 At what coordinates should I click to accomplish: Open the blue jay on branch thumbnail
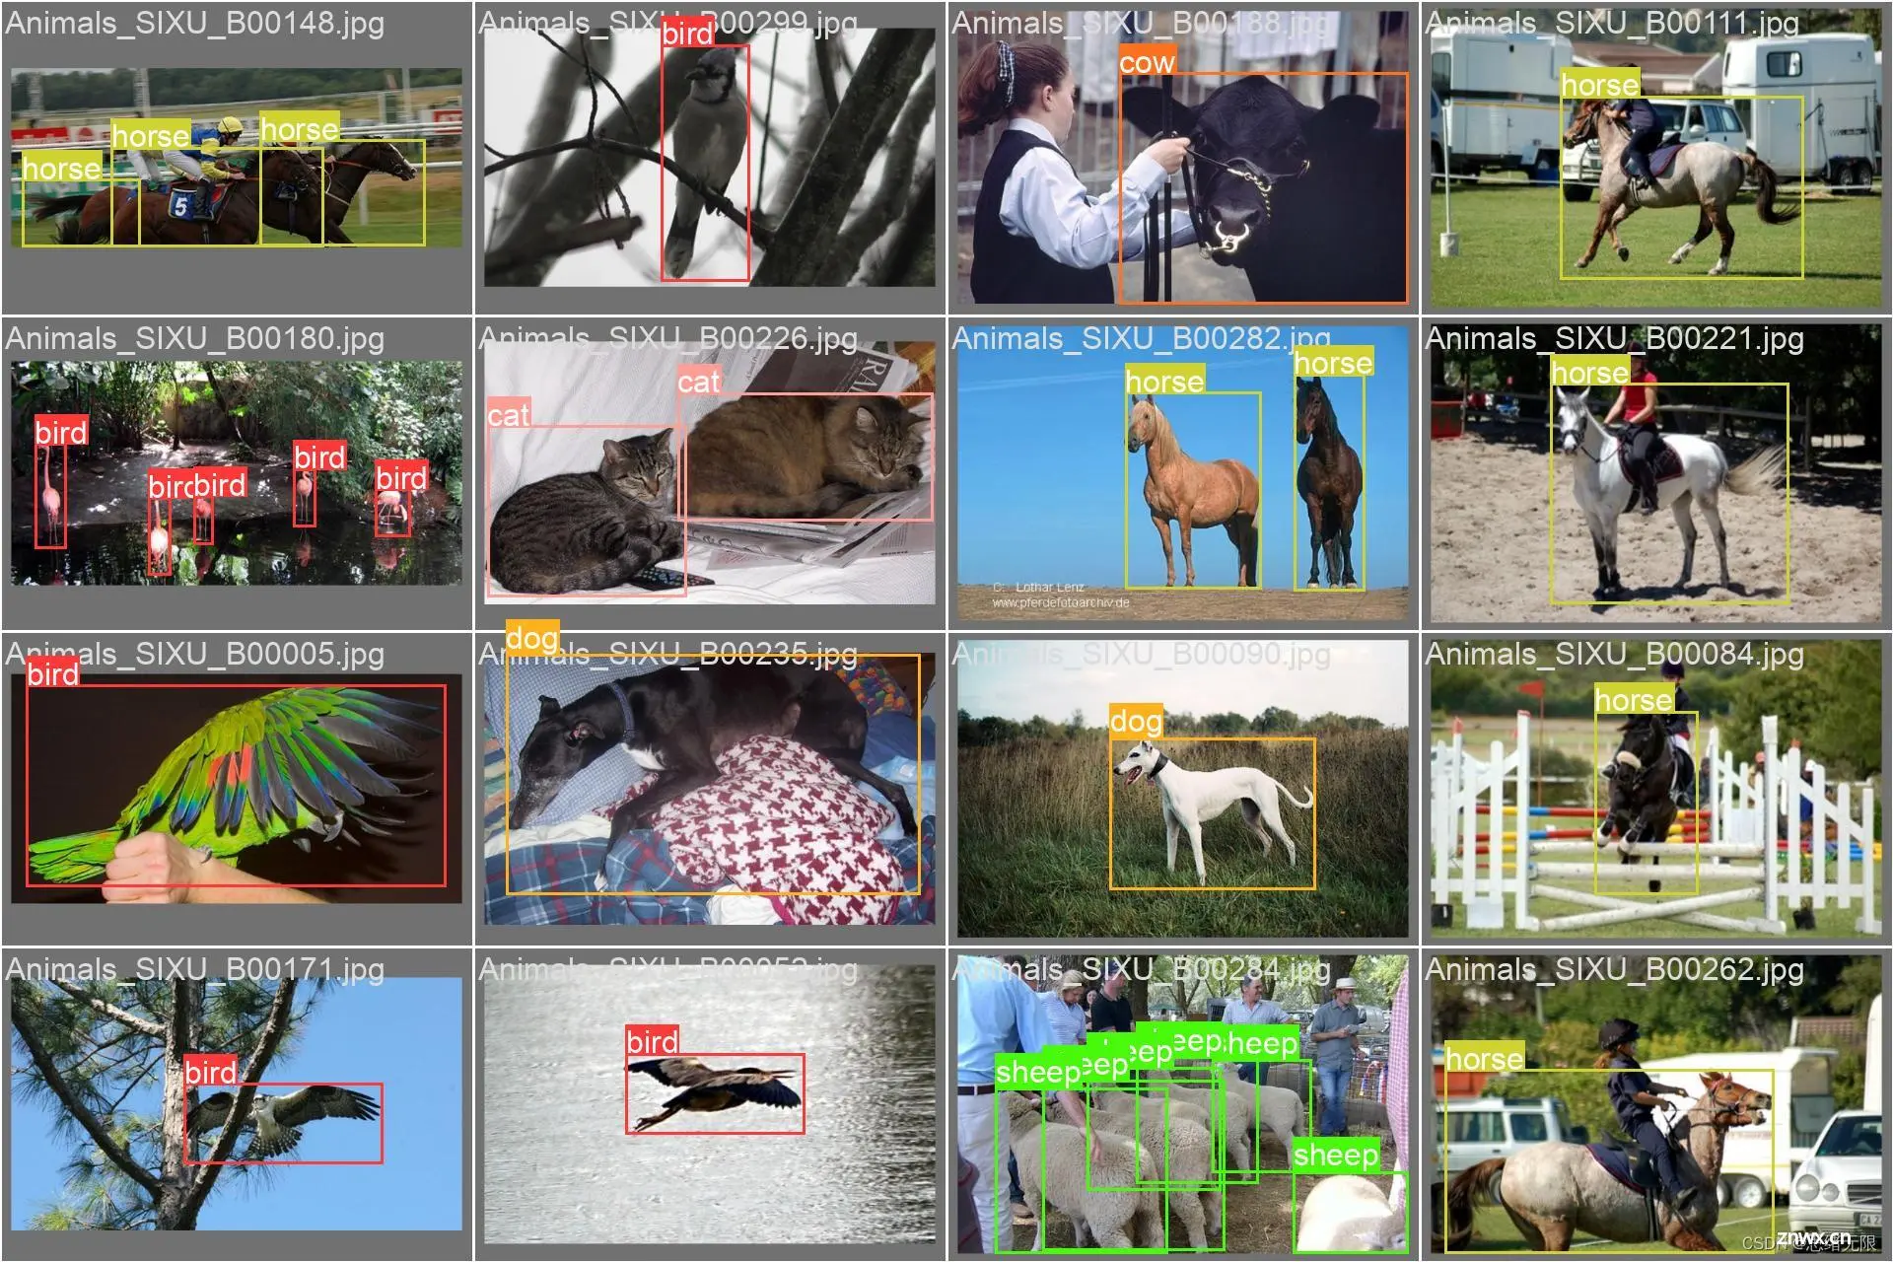coord(709,158)
